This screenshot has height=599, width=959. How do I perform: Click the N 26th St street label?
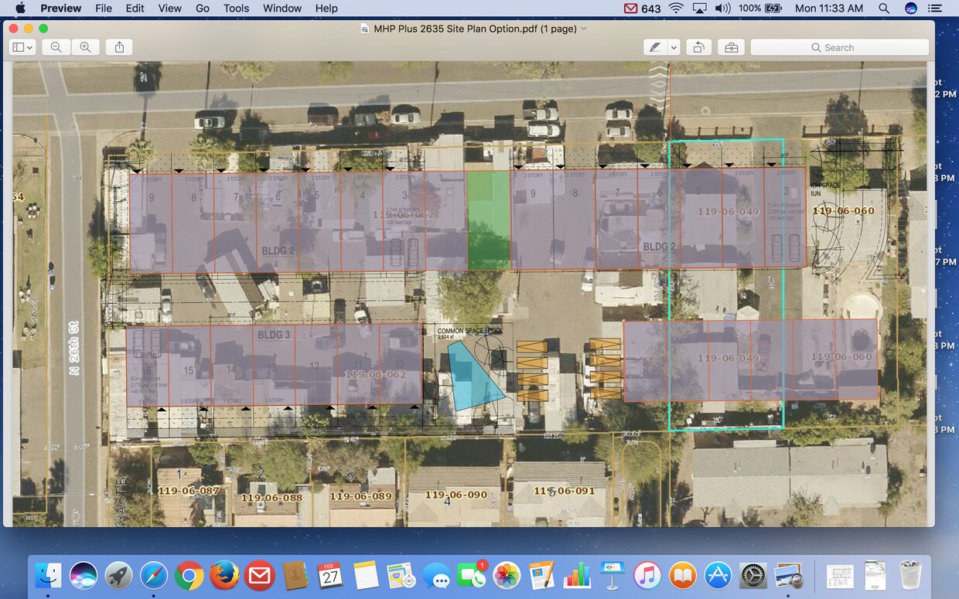click(x=75, y=348)
